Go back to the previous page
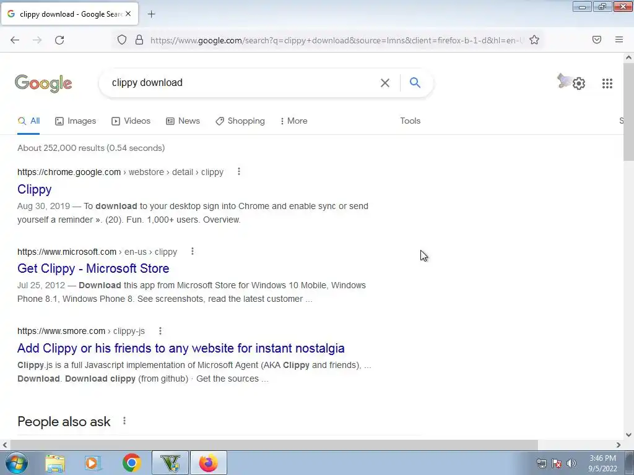The width and height of the screenshot is (634, 475). (15, 40)
